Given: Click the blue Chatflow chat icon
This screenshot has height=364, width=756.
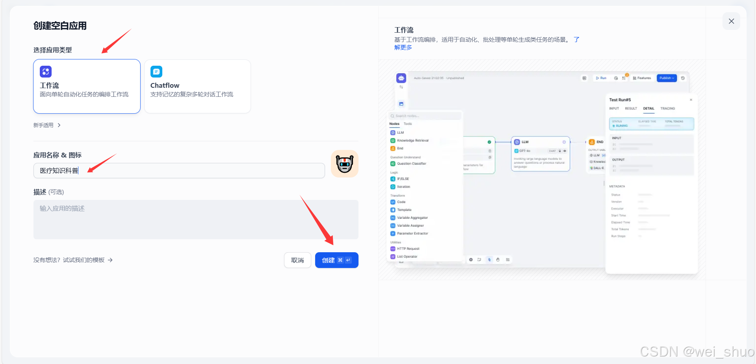Looking at the screenshot, I should (156, 72).
